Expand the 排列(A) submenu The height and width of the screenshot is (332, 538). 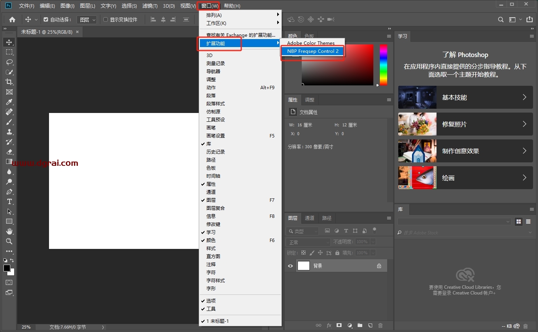point(240,15)
